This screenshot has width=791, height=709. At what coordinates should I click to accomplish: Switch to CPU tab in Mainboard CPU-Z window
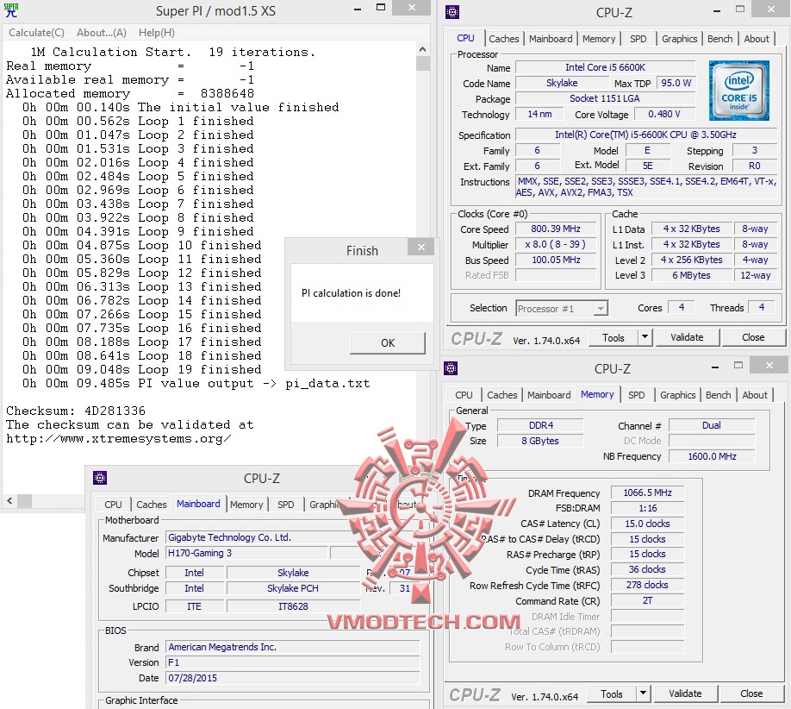pyautogui.click(x=113, y=505)
